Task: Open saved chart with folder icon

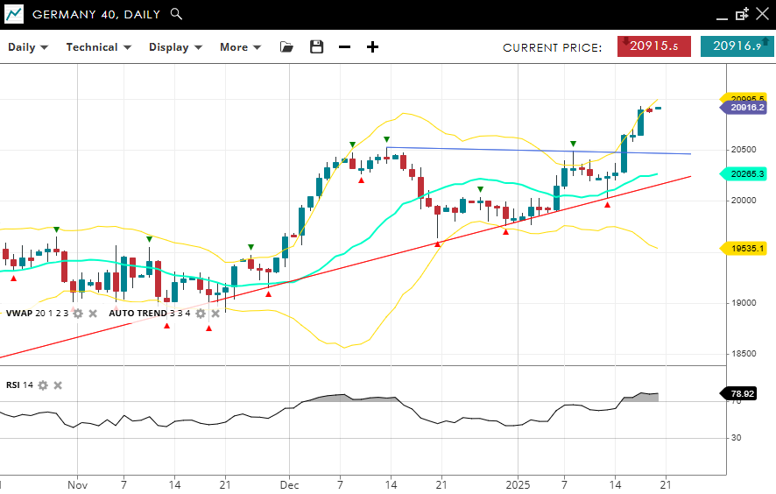Action: tap(287, 47)
